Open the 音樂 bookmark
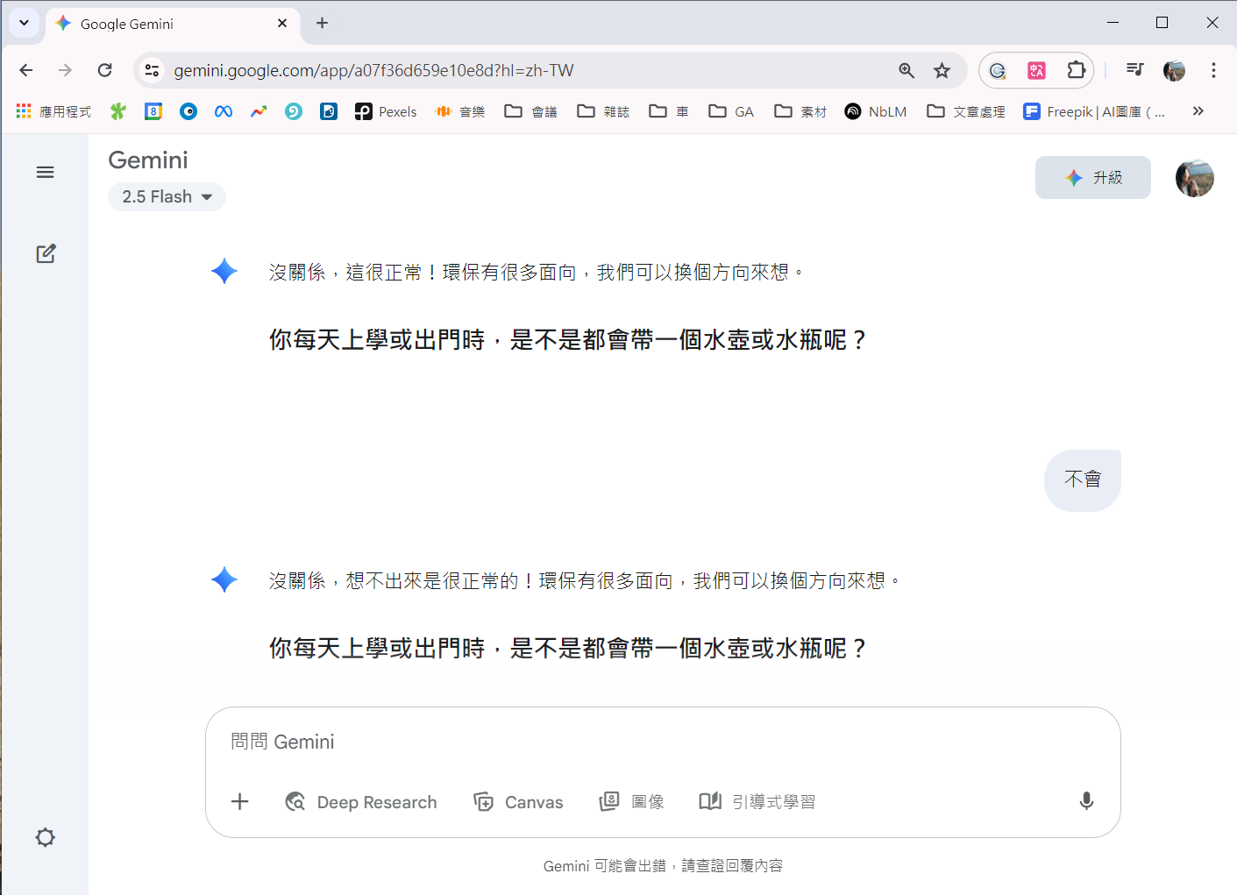1237x895 pixels. coord(460,111)
